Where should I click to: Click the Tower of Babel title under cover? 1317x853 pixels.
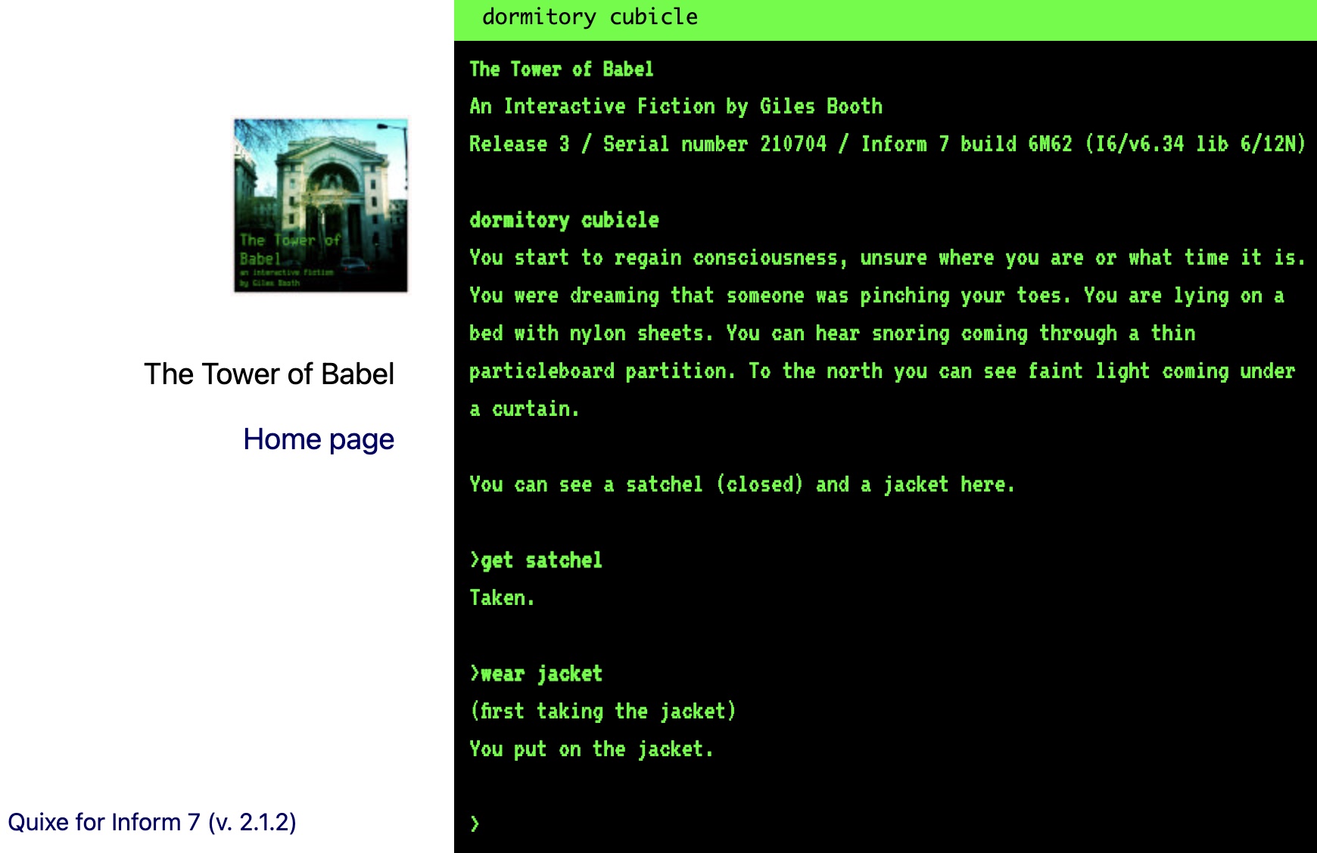coord(269,374)
